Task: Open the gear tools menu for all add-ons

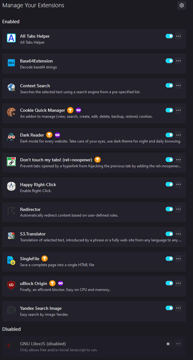Action: tap(182, 5)
